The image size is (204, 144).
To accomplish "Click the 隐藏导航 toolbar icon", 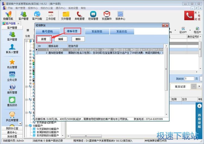I will click(x=8, y=16).
